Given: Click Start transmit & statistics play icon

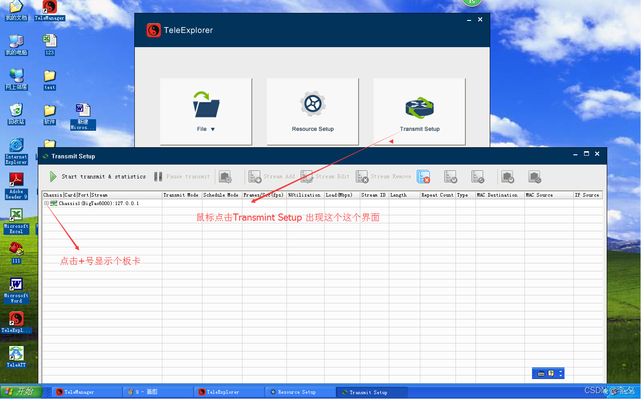Looking at the screenshot, I should pyautogui.click(x=53, y=177).
